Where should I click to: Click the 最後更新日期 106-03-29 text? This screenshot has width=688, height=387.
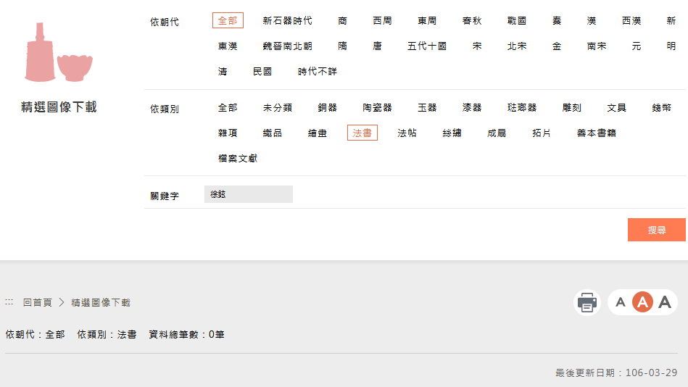pyautogui.click(x=616, y=373)
